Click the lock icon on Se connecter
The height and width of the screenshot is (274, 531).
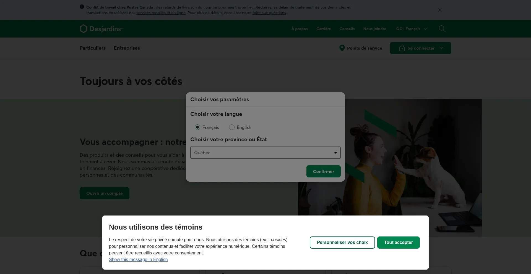(402, 48)
